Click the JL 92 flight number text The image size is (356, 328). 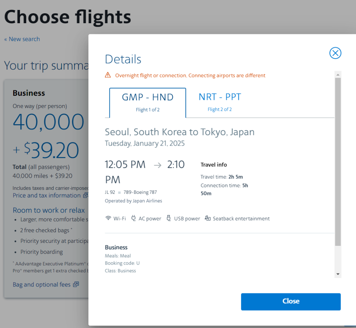pyautogui.click(x=110, y=192)
